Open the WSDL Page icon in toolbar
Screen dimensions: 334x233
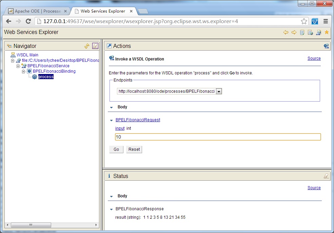tap(318, 32)
